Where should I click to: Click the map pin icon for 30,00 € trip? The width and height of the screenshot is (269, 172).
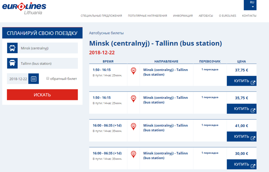[x=134, y=154]
